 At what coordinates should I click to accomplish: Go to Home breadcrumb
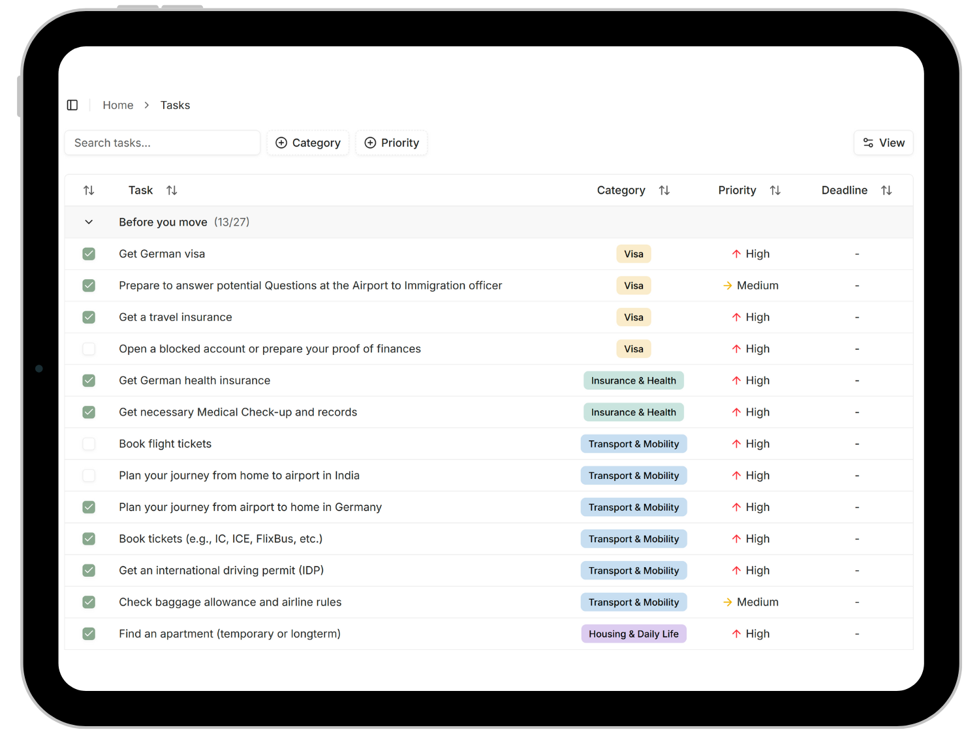pos(118,105)
